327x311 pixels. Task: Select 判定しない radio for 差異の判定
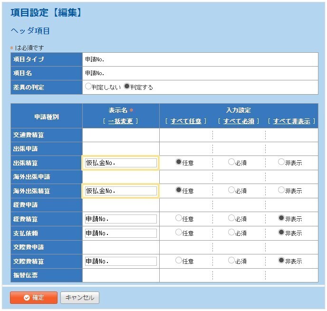[88, 87]
